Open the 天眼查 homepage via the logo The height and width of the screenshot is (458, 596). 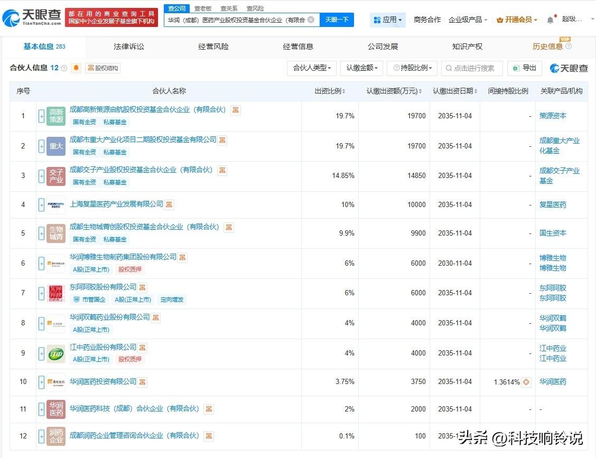(33, 15)
